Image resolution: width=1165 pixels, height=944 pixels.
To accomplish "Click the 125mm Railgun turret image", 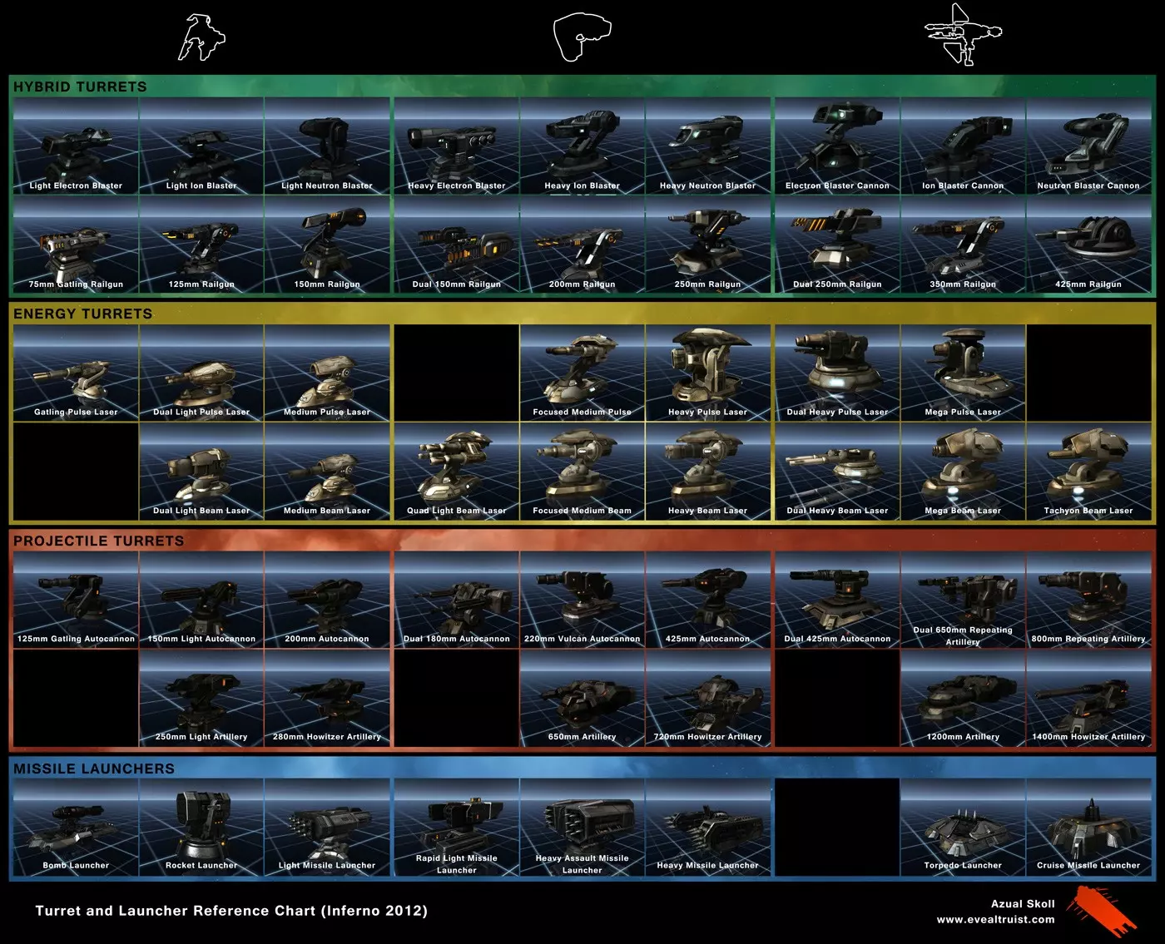I will click(x=201, y=245).
